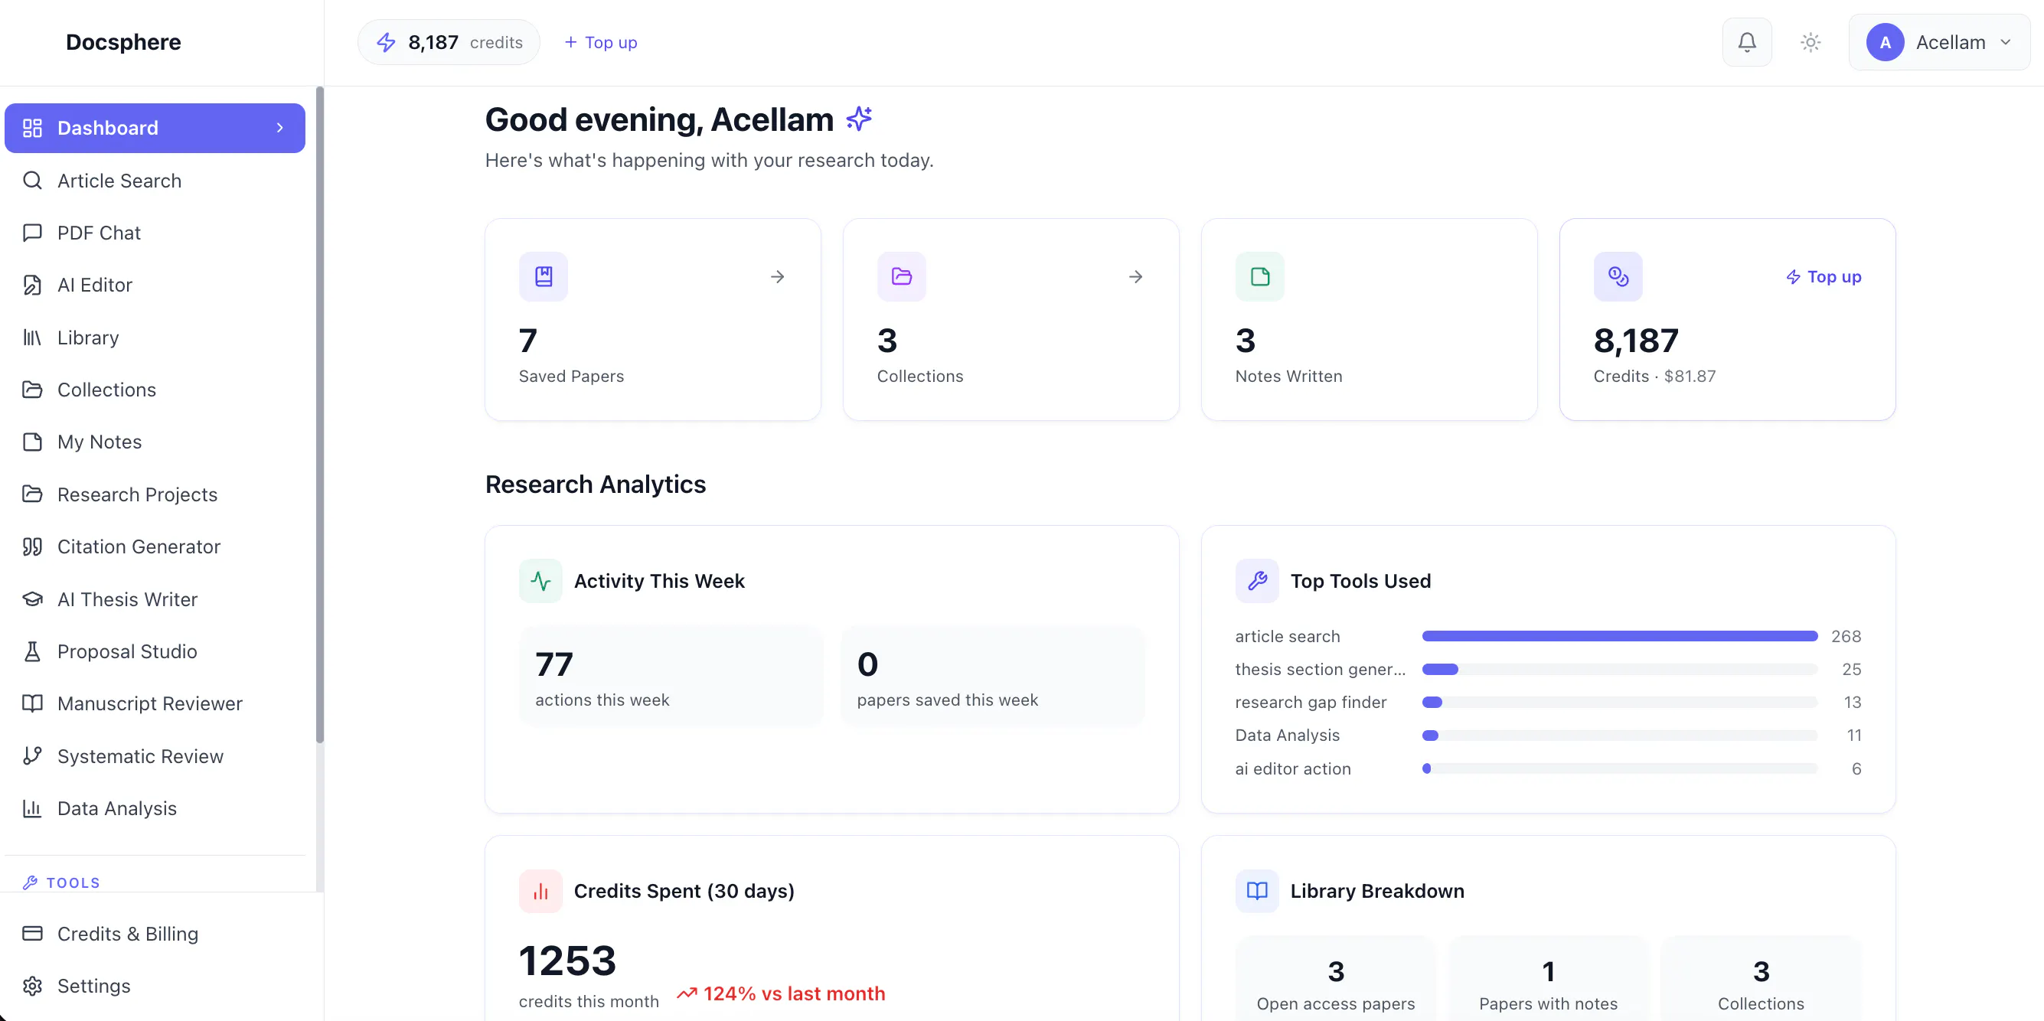
Task: Open the Collections card arrow
Action: click(x=1135, y=277)
